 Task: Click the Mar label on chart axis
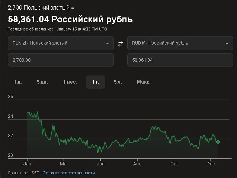tap(64, 164)
